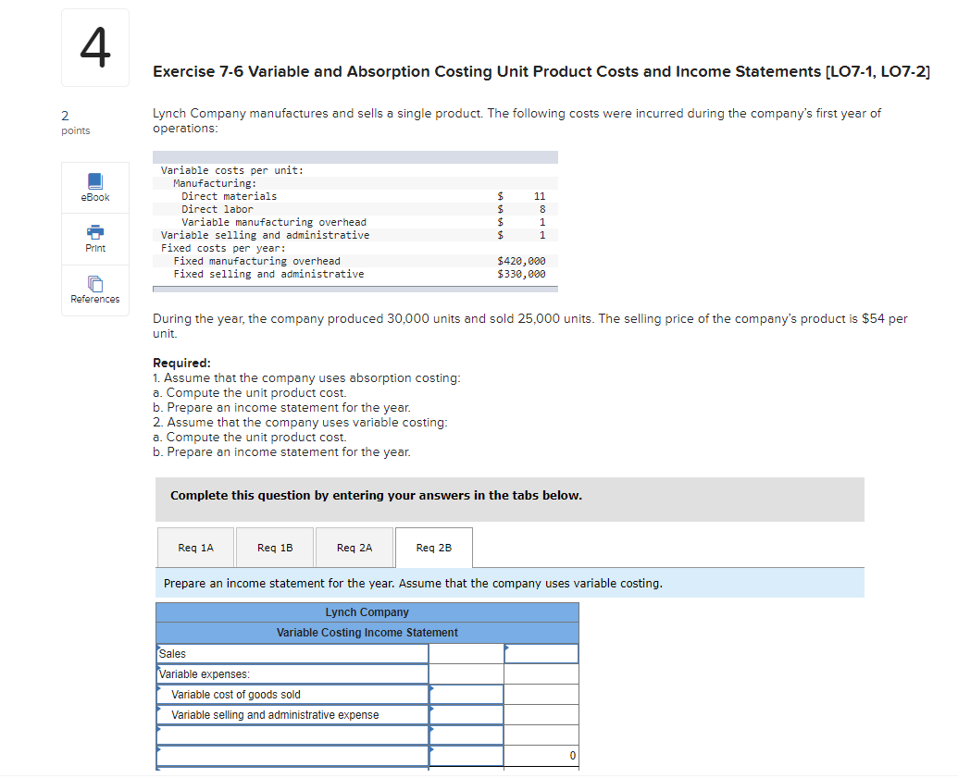Click the Variable selling and administrative expense amount cell
Viewport: 958px width, 778px height.
466,714
